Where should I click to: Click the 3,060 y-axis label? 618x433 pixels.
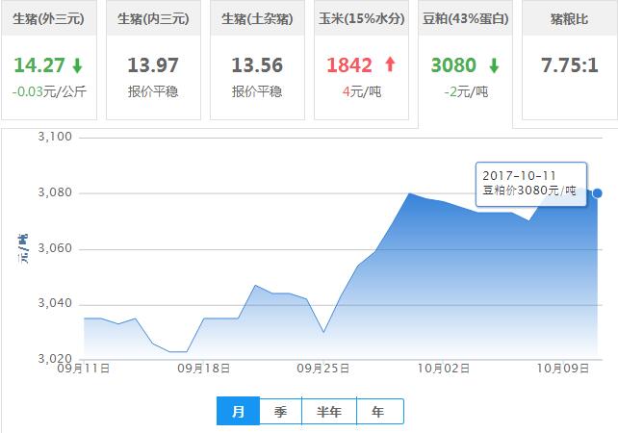pyautogui.click(x=55, y=248)
